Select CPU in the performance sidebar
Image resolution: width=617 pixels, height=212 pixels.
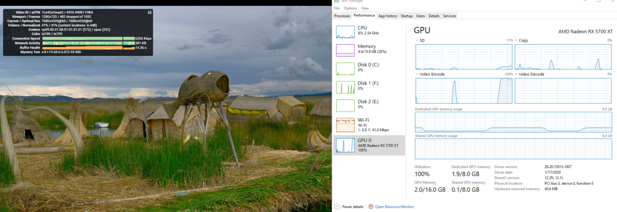coord(369,32)
